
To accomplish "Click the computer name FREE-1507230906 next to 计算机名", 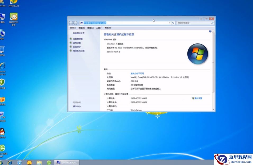I will [139, 98].
